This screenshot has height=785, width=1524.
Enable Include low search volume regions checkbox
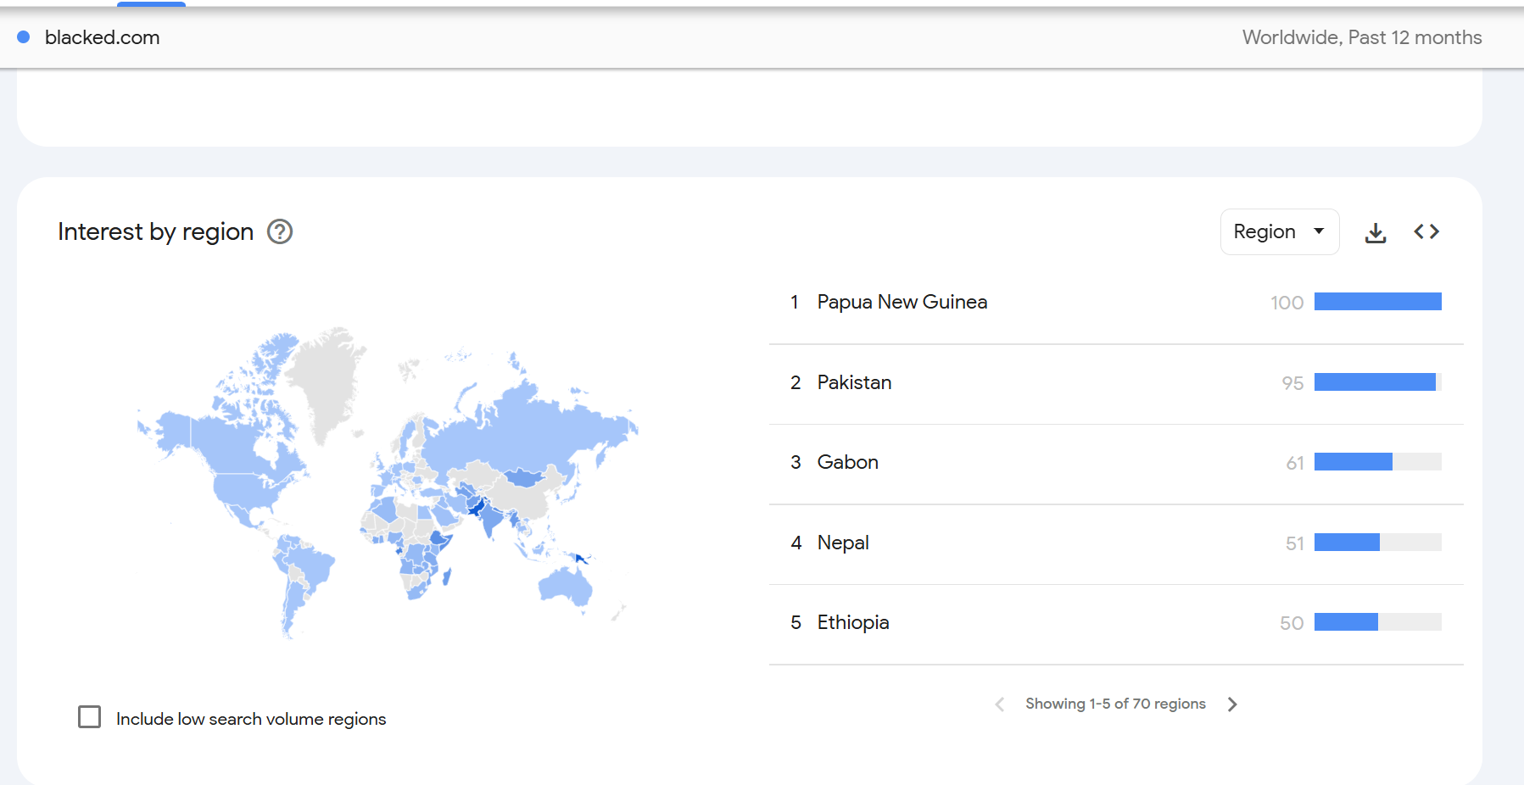point(89,717)
